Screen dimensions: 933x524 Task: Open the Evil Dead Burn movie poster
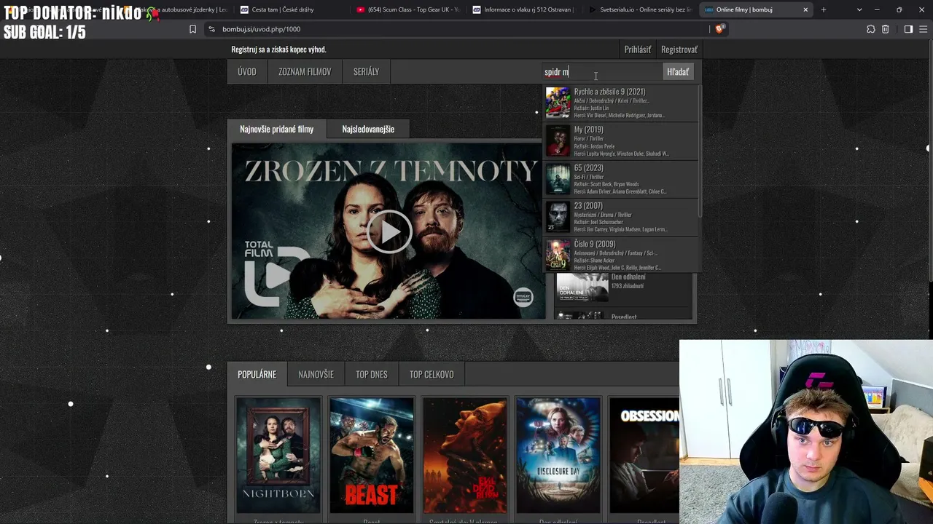[x=465, y=456]
